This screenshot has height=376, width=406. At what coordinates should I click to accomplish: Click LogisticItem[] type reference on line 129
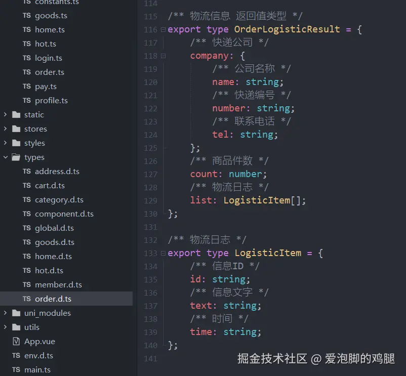pyautogui.click(x=262, y=200)
